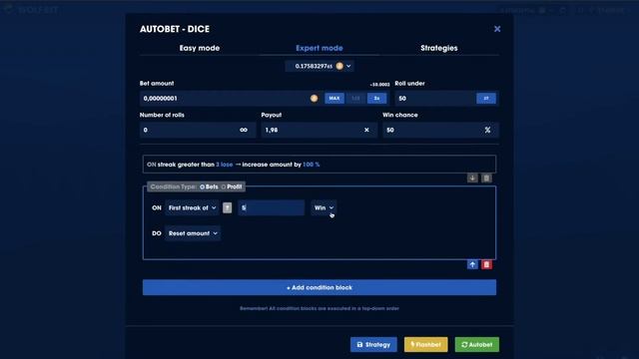Open the collapsed streak greater than 3 lose condition
Viewport: 639px width, 359px height.
click(x=319, y=165)
